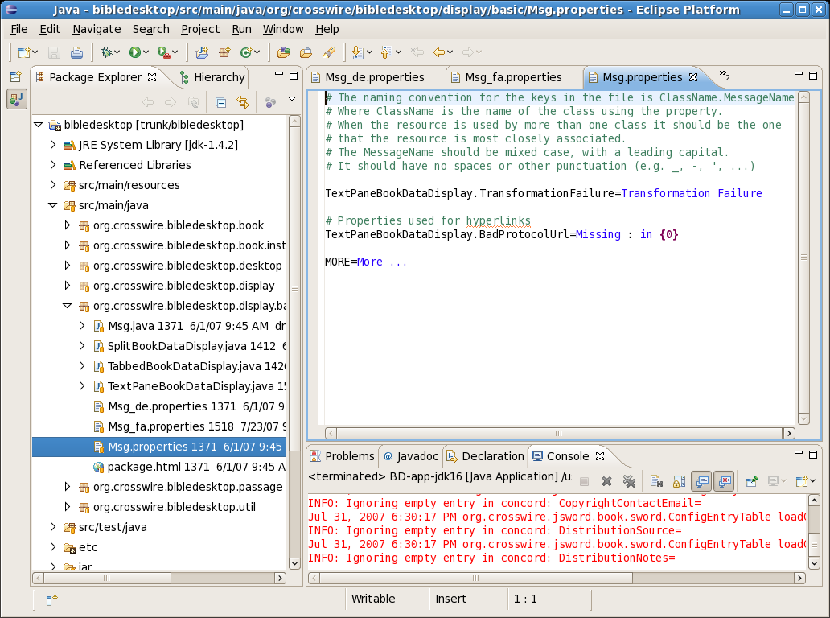Viewport: 830px width, 618px height.
Task: Toggle Link with Editor in Package Explorer
Action: click(242, 102)
